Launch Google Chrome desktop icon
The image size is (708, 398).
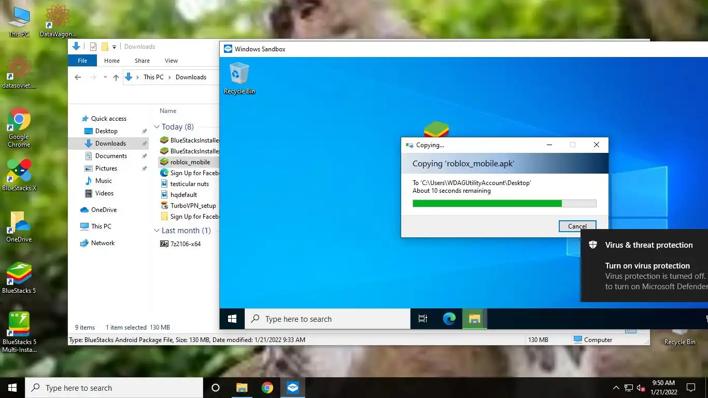tap(19, 127)
